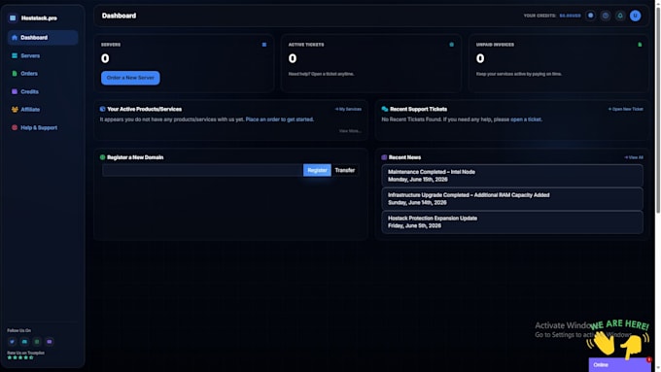Open the My Services link
This screenshot has height=372, width=661.
(x=348, y=109)
